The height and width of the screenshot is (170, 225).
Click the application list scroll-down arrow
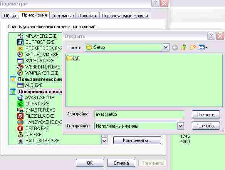coord(104,141)
